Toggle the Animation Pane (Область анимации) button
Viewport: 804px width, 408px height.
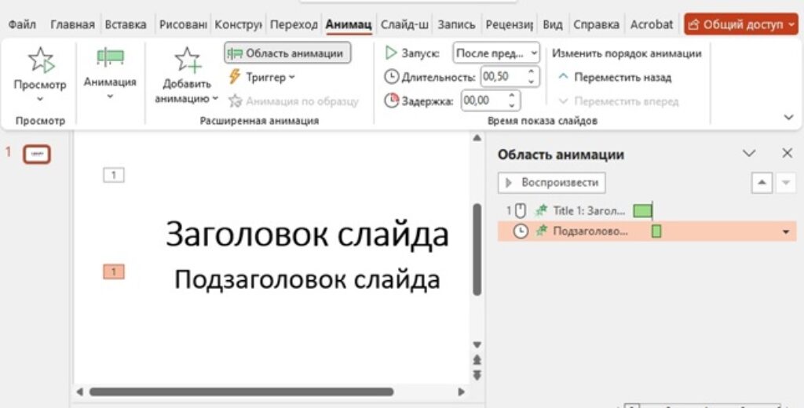pyautogui.click(x=287, y=53)
